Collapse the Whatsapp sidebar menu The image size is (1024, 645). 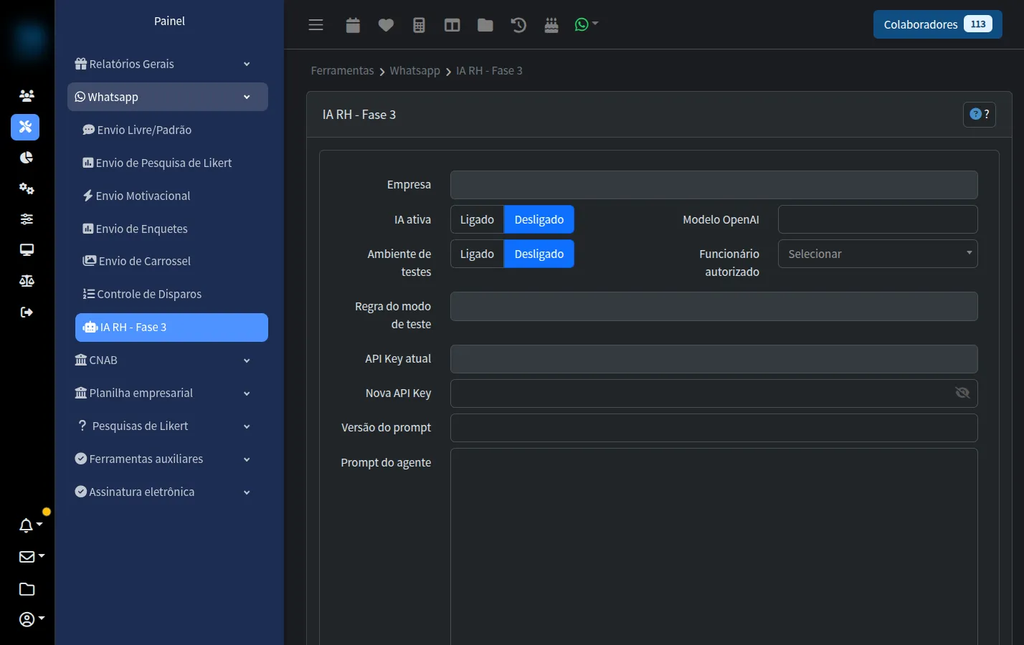[168, 97]
